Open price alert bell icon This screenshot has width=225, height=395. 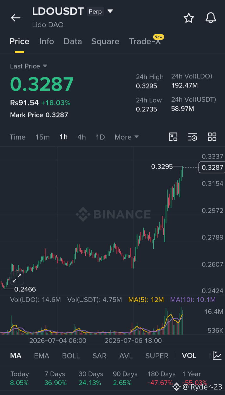click(x=211, y=18)
